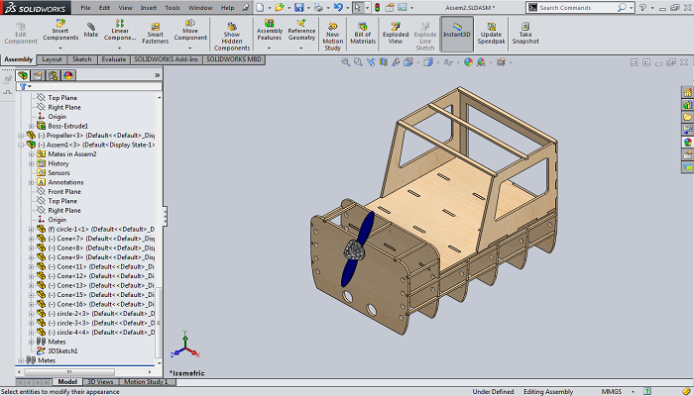Image resolution: width=694 pixels, height=396 pixels.
Task: Open the Tools menu
Action: pos(173,8)
